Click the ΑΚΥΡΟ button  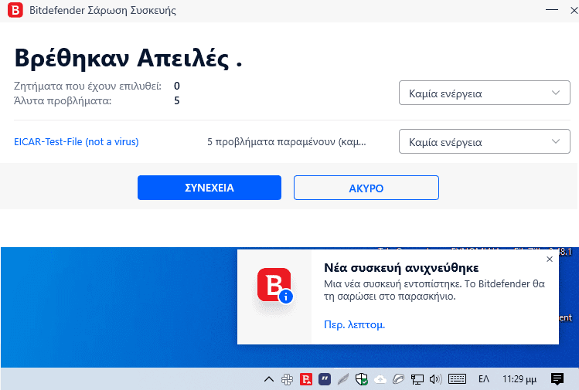(x=366, y=188)
